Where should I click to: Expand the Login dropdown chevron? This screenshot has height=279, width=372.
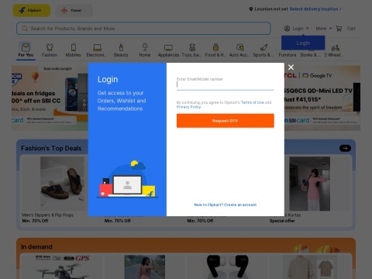pos(308,28)
